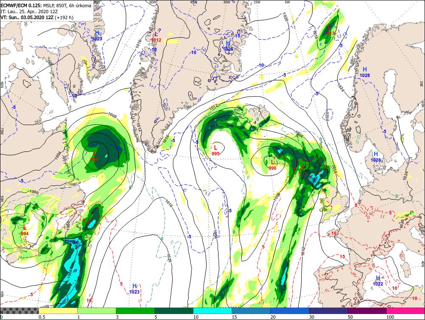Choose the dark green 5–10 legend swatch
This screenshot has width=425, height=320.
point(174,311)
